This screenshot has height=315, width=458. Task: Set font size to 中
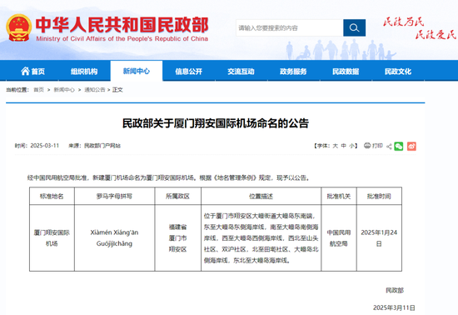[343, 146]
